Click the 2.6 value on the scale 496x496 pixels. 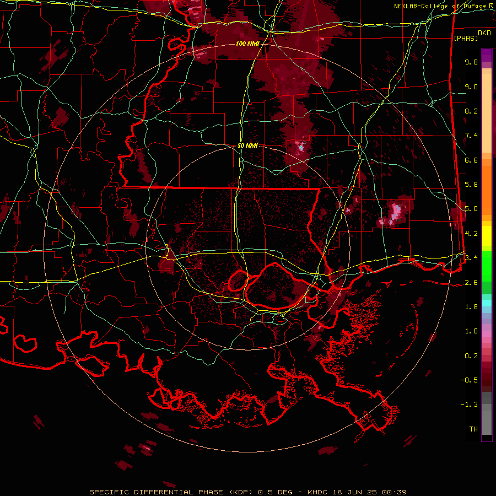tap(471, 283)
